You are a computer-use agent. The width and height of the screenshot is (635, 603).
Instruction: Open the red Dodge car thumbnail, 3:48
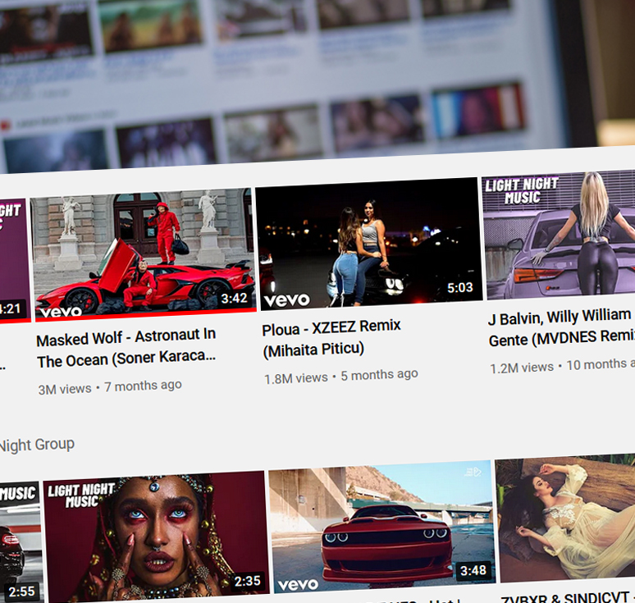click(381, 526)
